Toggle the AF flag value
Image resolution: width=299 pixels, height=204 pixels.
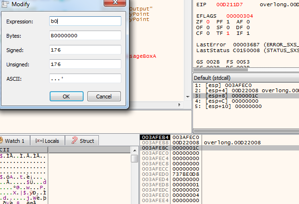[x=248, y=21]
